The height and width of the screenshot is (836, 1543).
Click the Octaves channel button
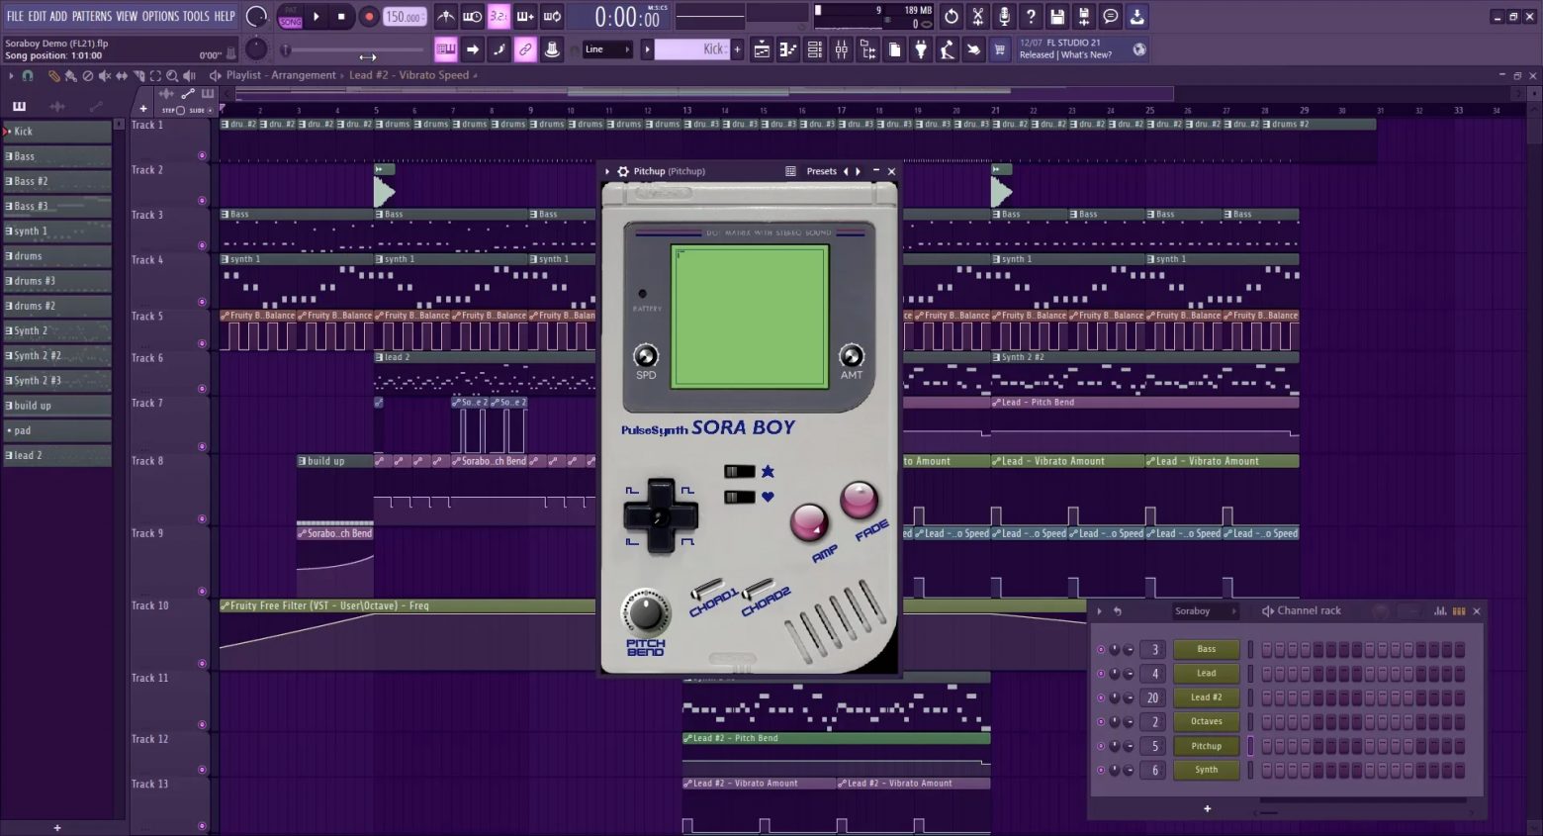(1206, 721)
